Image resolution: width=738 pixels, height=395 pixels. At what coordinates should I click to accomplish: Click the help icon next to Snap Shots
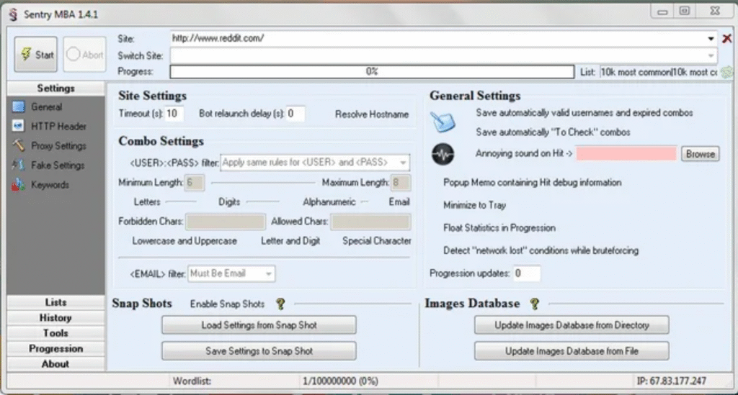280,304
